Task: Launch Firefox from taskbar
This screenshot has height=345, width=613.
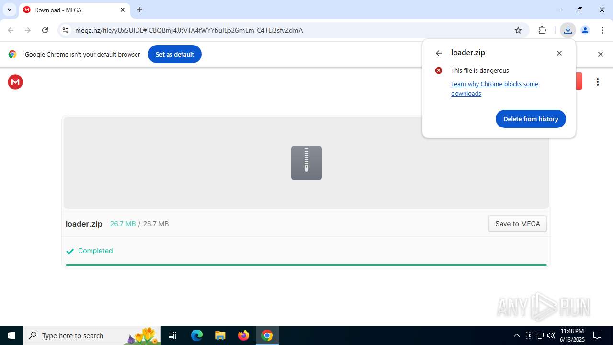Action: [x=244, y=335]
